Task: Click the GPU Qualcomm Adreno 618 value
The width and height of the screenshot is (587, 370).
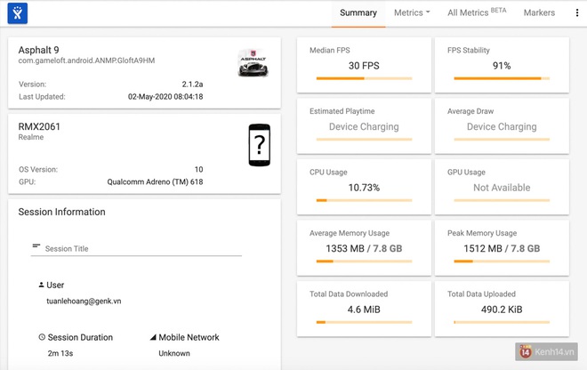Action: tap(155, 182)
